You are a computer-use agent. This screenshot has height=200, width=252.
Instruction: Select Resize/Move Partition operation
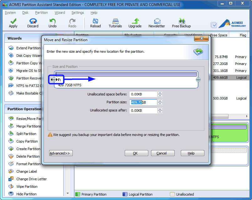(29, 119)
